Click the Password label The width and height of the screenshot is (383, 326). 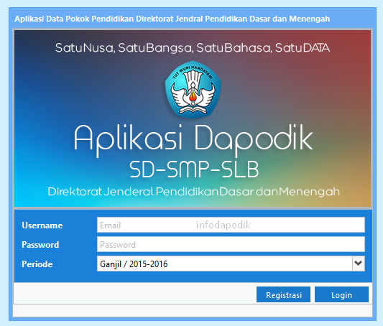tap(40, 244)
